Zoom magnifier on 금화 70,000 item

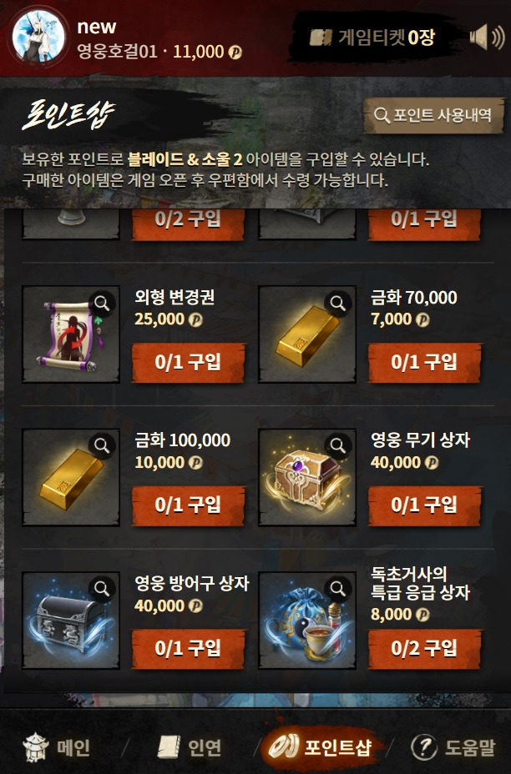pos(338,303)
